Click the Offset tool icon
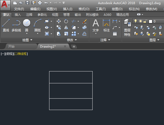The image size is (164, 125). tap(84, 34)
